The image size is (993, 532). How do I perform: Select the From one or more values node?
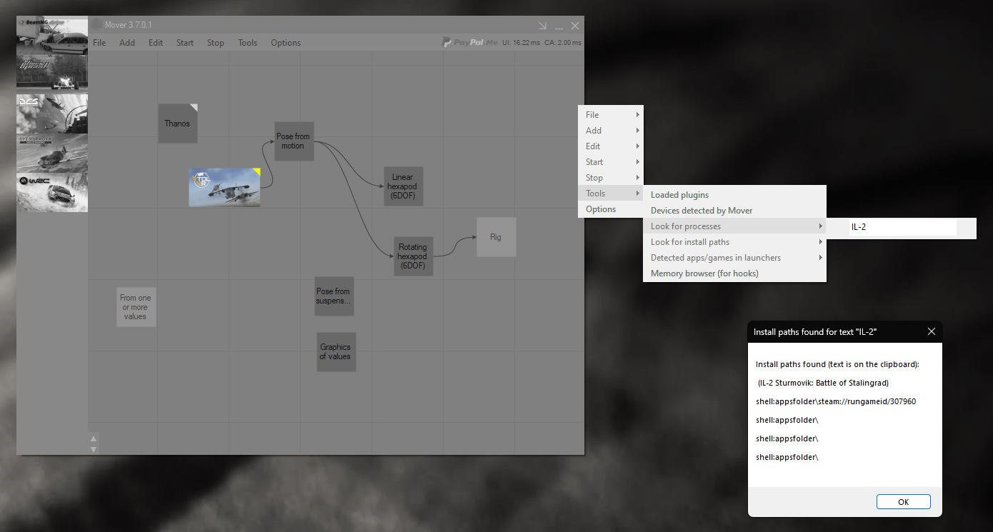pos(136,307)
